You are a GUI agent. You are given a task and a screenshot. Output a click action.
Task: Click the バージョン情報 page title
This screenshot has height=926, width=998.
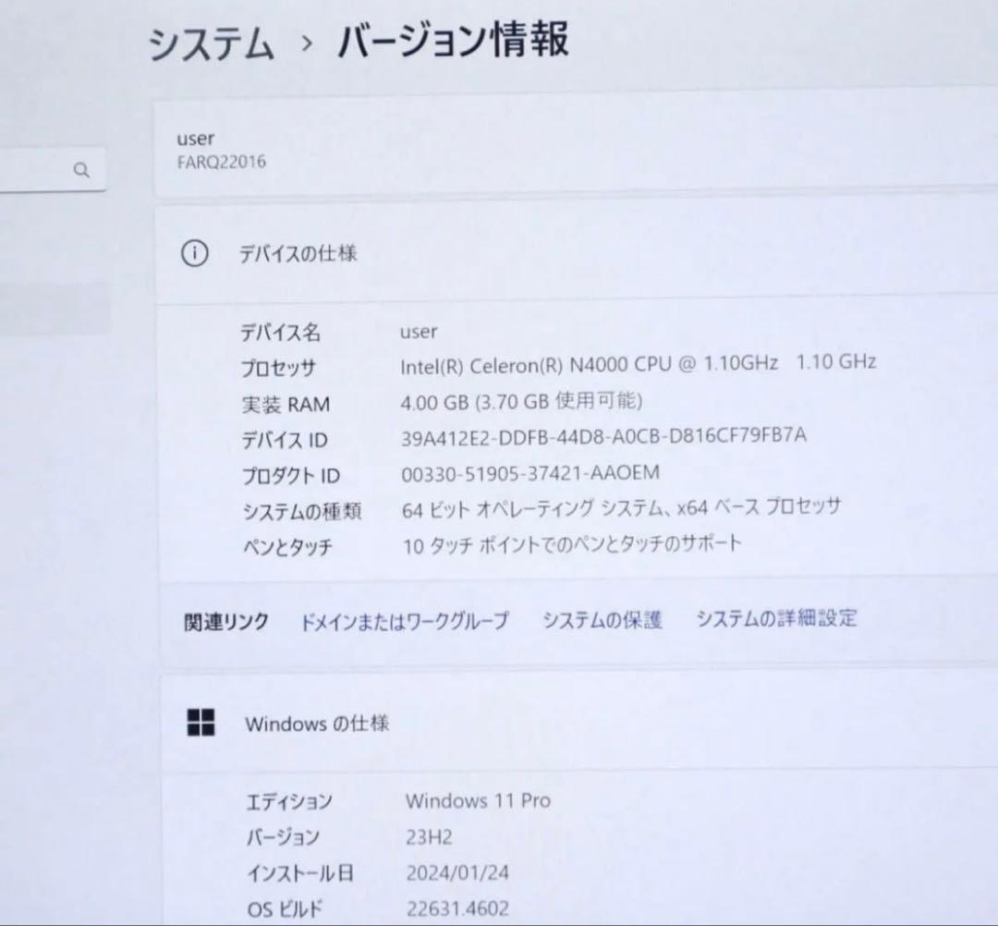coord(453,40)
